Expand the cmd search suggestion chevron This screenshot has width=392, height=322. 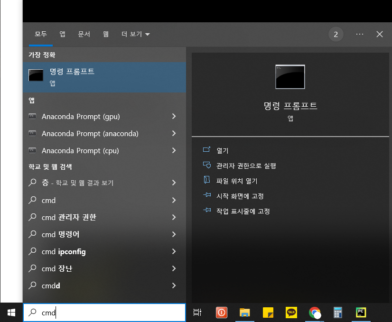[x=174, y=200]
